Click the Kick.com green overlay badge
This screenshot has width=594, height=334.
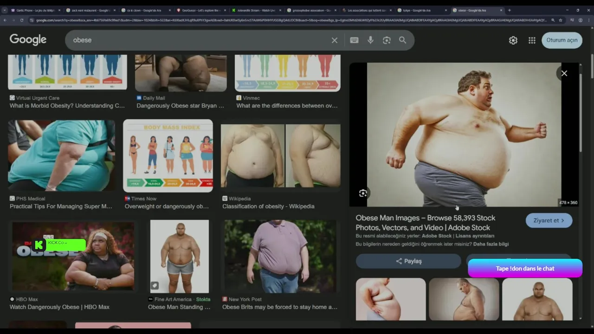[x=60, y=244]
